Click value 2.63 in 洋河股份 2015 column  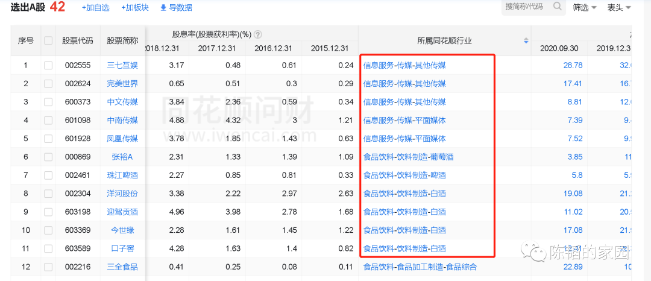(x=346, y=194)
